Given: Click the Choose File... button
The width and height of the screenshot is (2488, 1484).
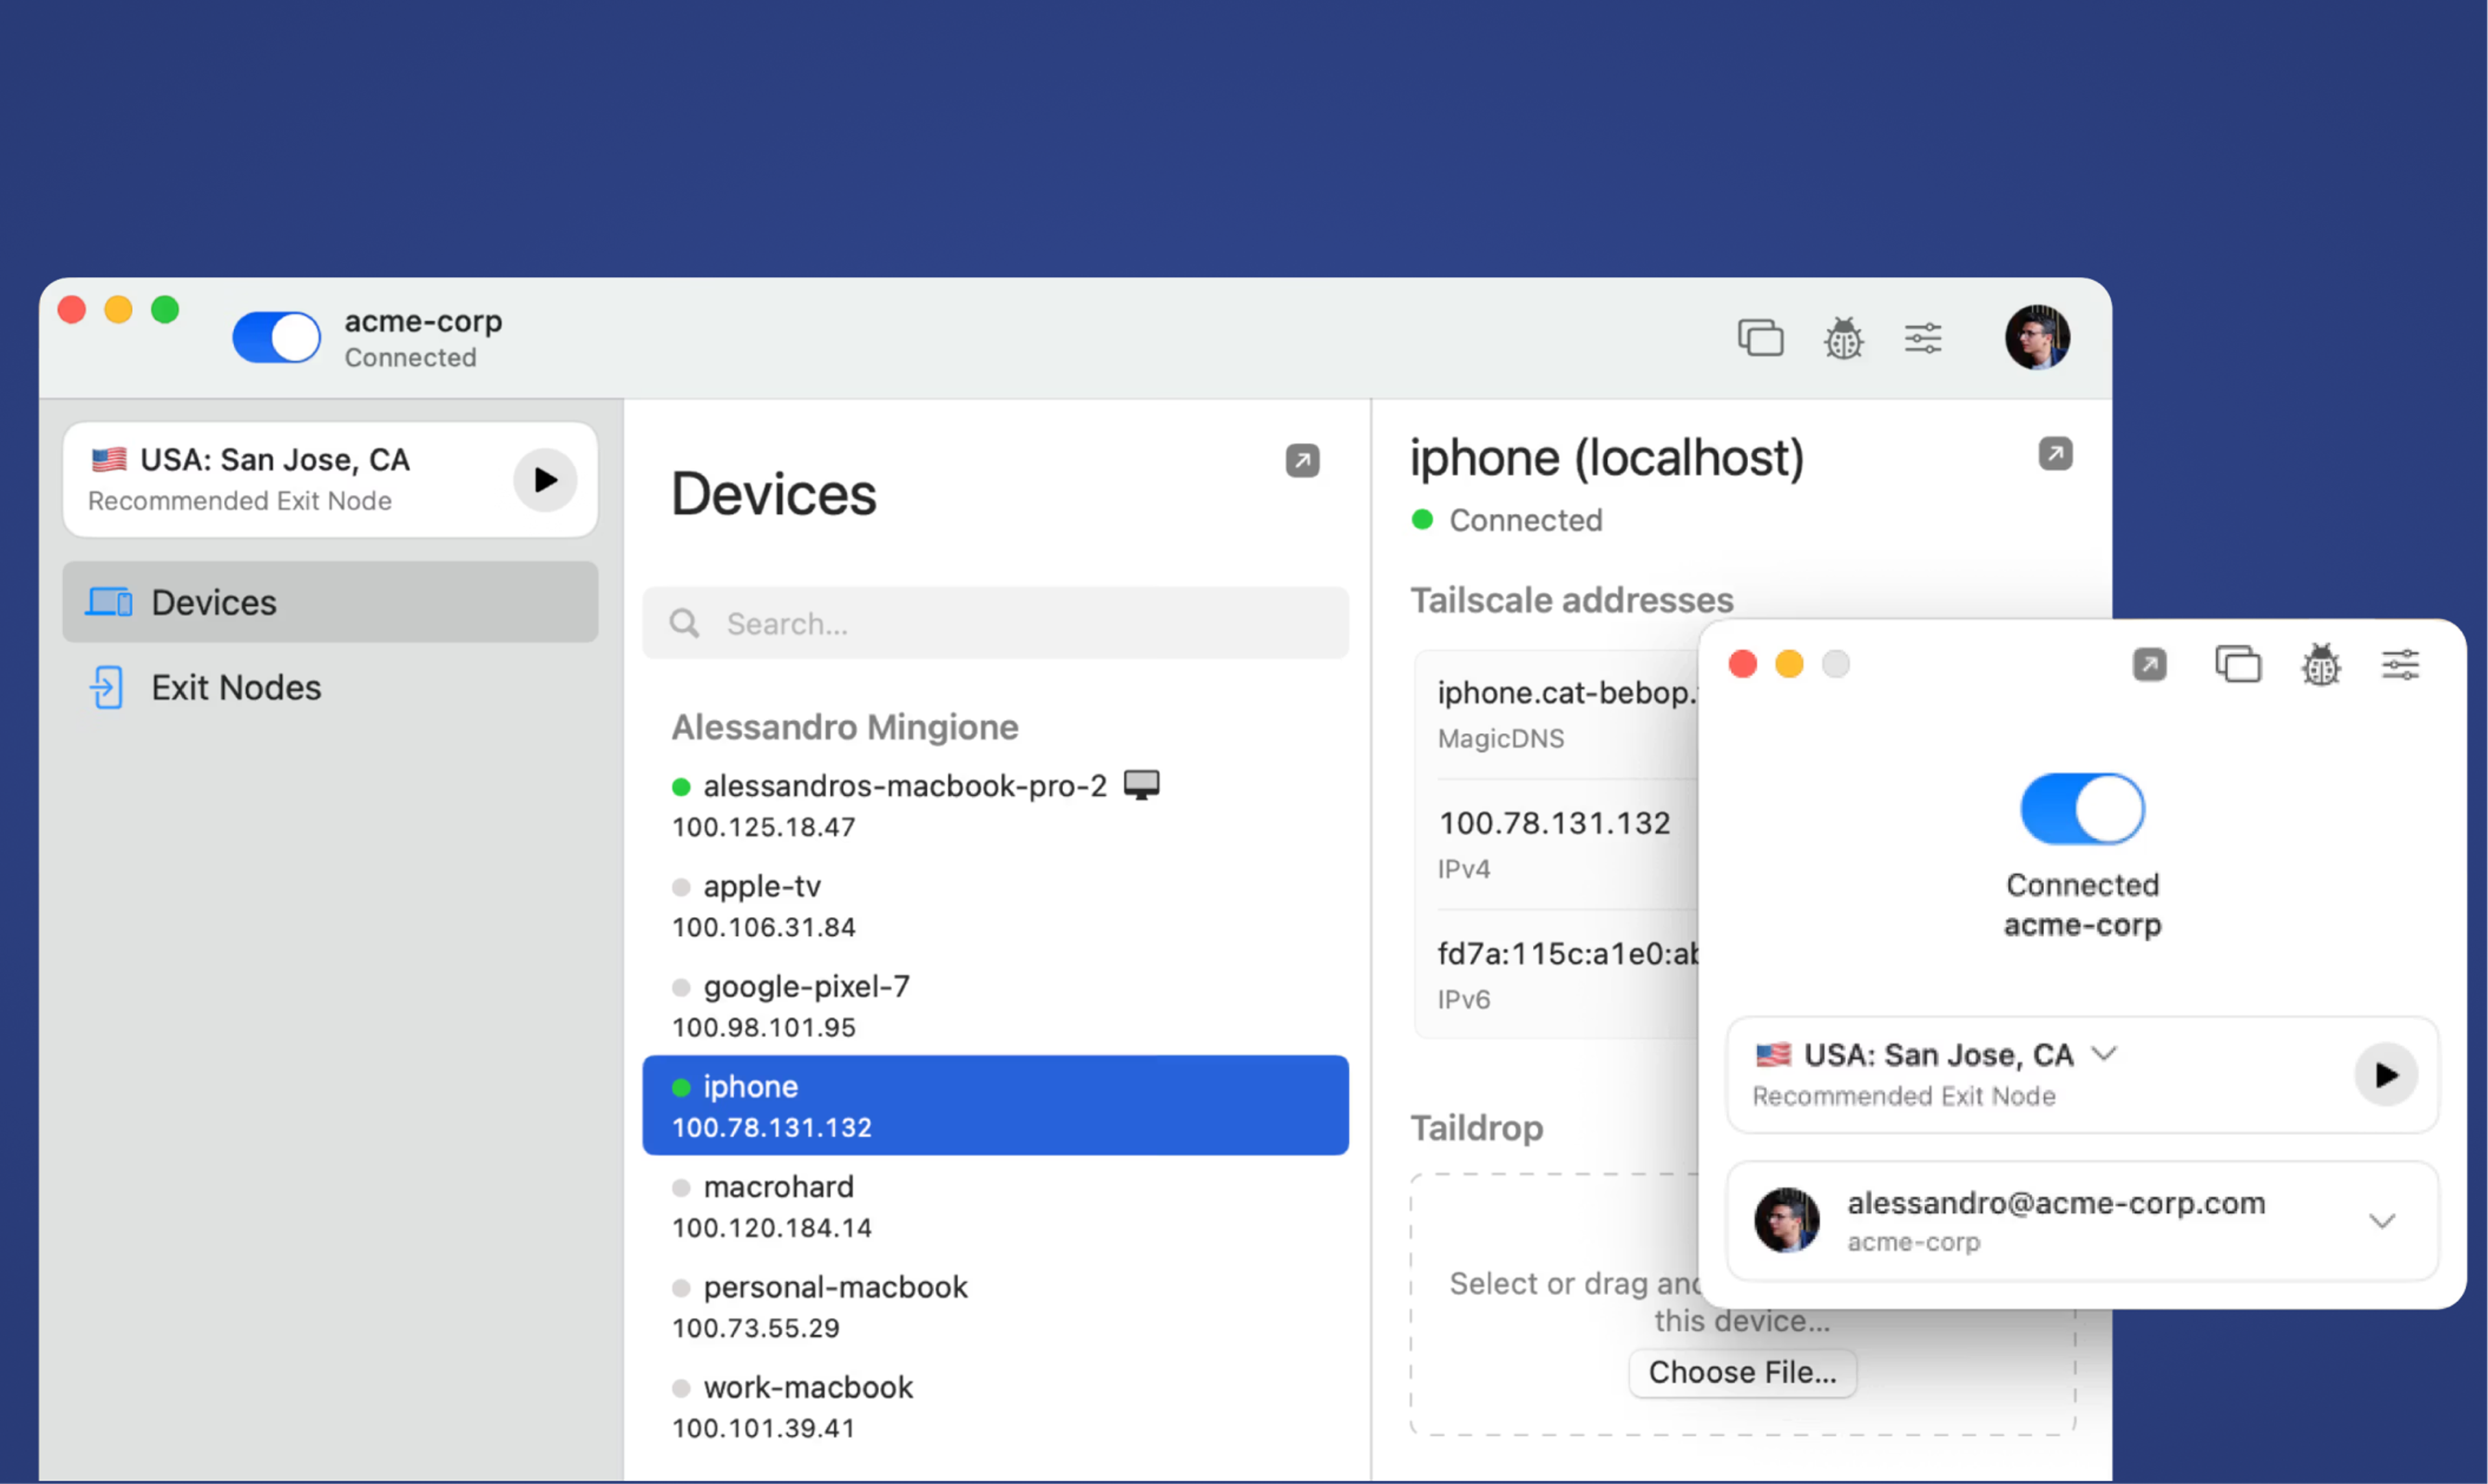Looking at the screenshot, I should tap(1742, 1372).
